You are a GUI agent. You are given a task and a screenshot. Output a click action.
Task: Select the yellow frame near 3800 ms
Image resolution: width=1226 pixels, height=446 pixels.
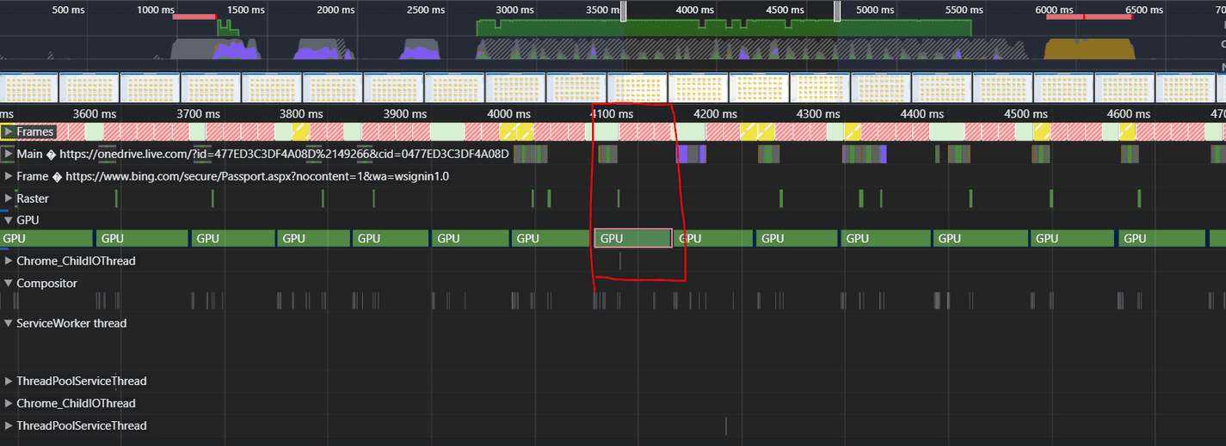pyautogui.click(x=299, y=131)
